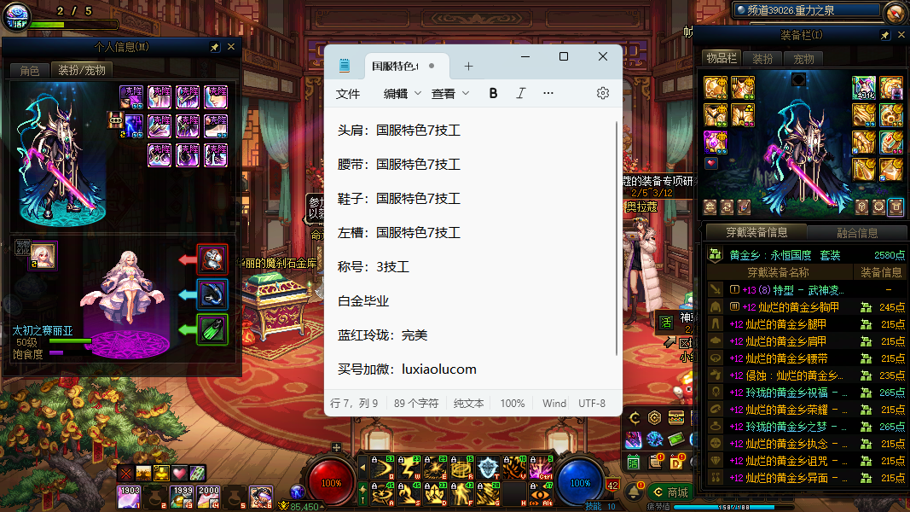Click the notepad settings gear icon
The height and width of the screenshot is (512, 910).
tap(603, 93)
